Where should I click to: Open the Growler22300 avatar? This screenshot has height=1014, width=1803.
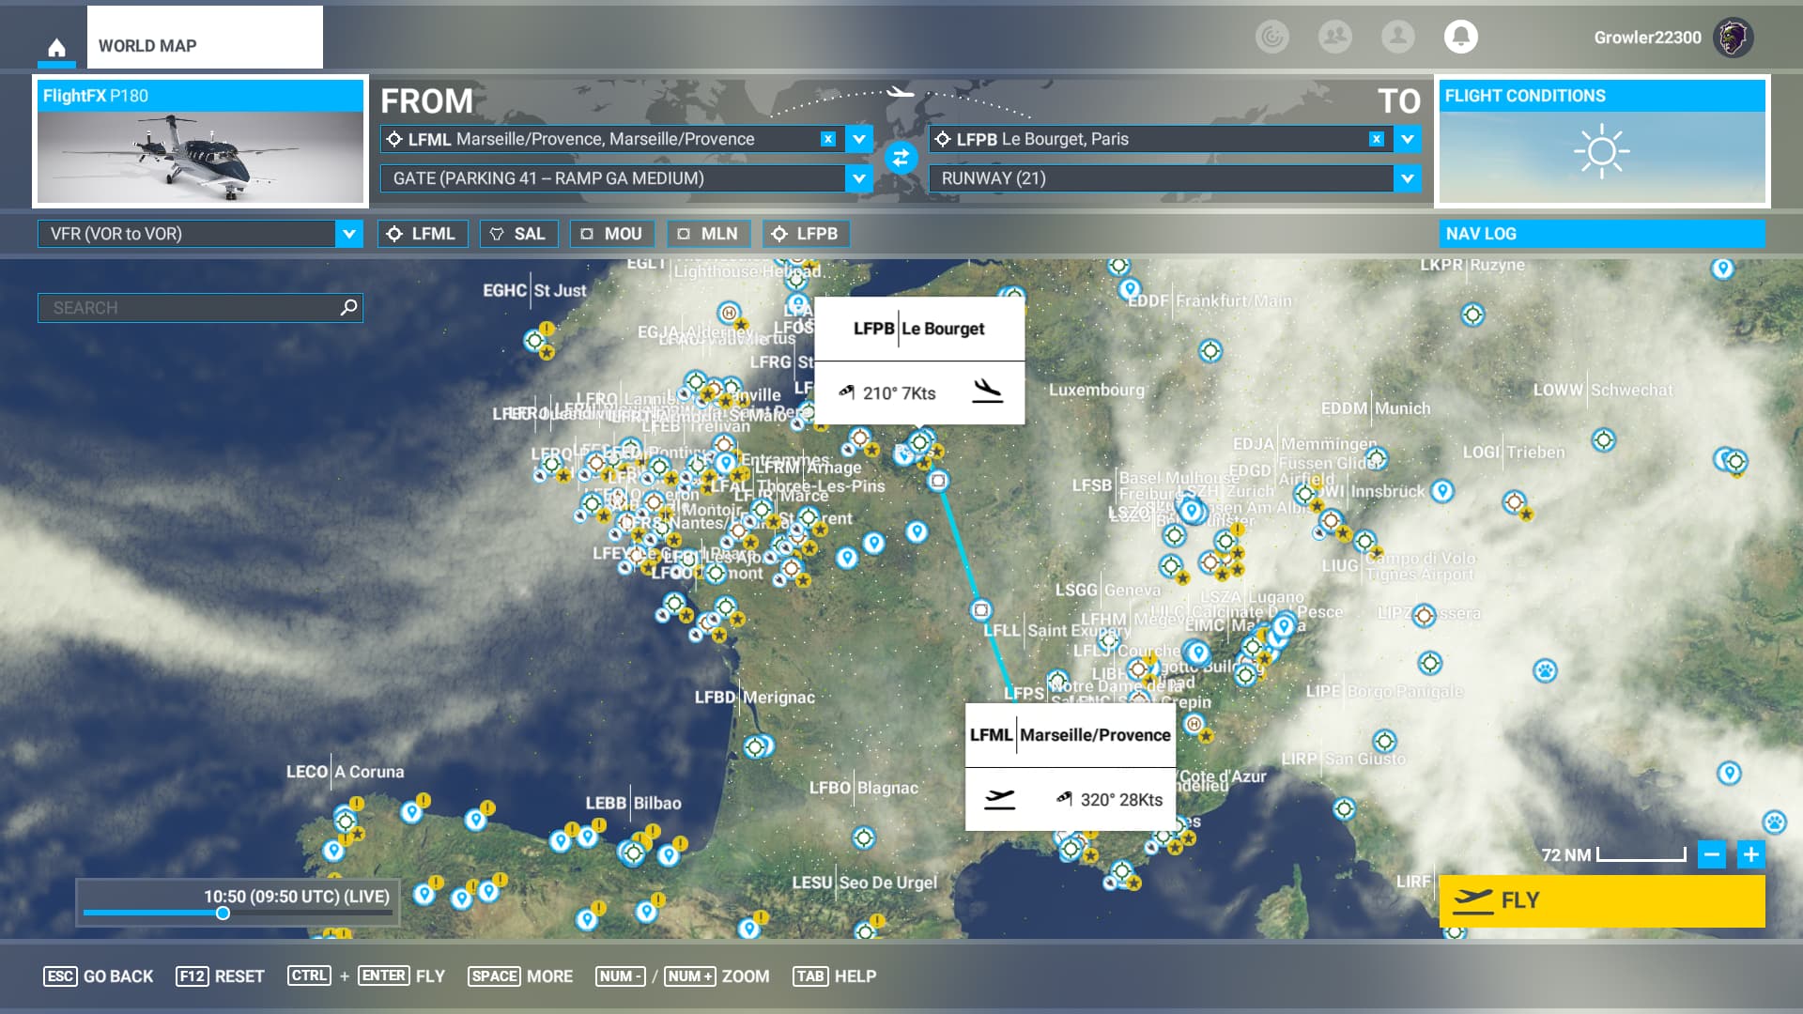[x=1733, y=38]
